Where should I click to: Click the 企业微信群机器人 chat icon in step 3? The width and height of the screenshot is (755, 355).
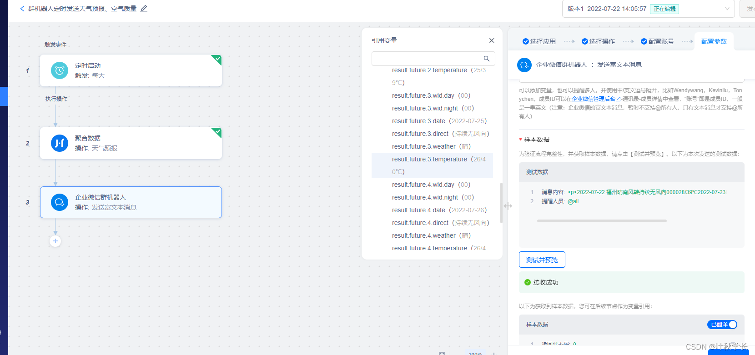pos(60,202)
